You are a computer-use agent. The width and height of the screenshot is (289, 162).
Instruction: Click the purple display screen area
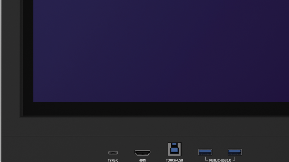pyautogui.click(x=161, y=51)
